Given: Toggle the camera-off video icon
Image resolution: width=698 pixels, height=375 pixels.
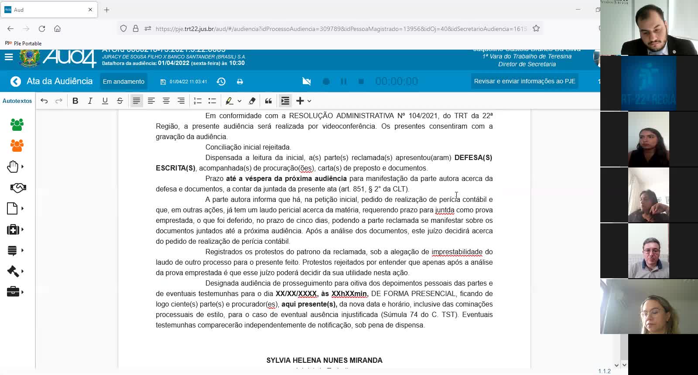Looking at the screenshot, I should coord(307,82).
